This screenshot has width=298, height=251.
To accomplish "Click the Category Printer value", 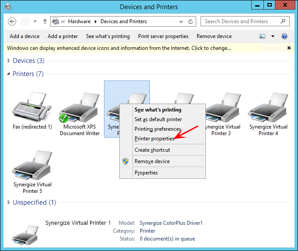I will click(148, 231).
